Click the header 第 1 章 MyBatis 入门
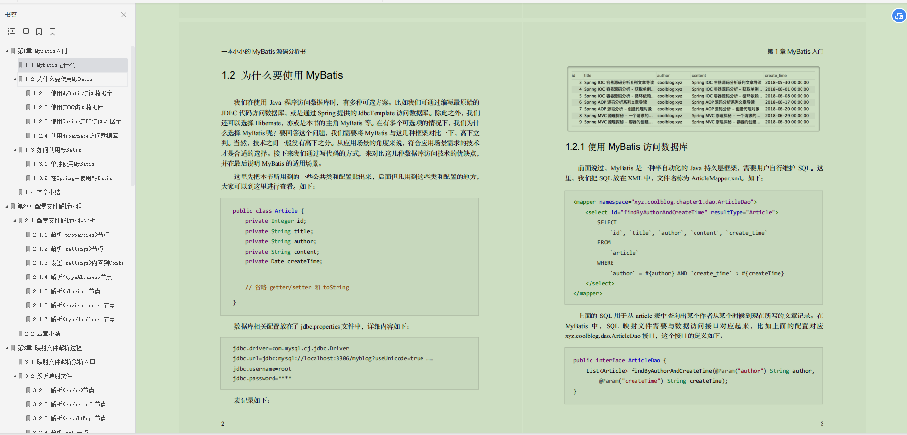 [x=795, y=51]
